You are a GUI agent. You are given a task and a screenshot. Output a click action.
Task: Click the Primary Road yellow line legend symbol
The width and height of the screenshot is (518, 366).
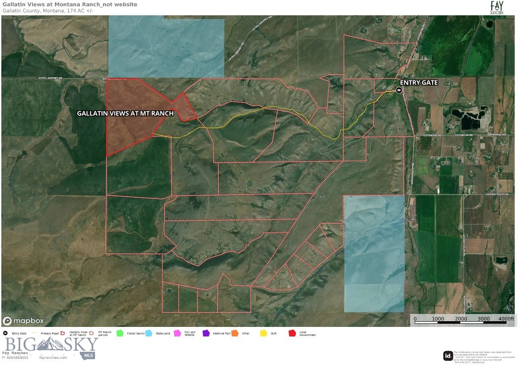pos(34,332)
